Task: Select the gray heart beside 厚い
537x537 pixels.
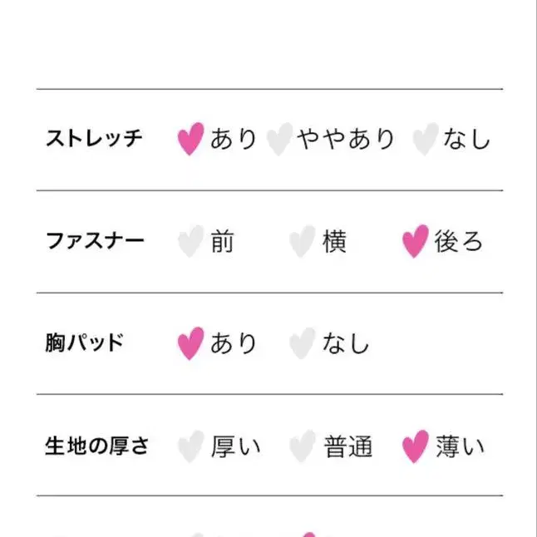Action: [190, 446]
